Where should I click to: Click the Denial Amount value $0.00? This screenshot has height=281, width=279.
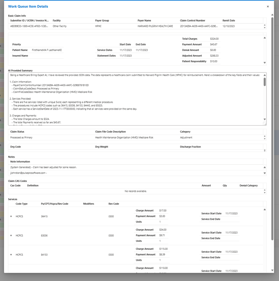coord(213,50)
